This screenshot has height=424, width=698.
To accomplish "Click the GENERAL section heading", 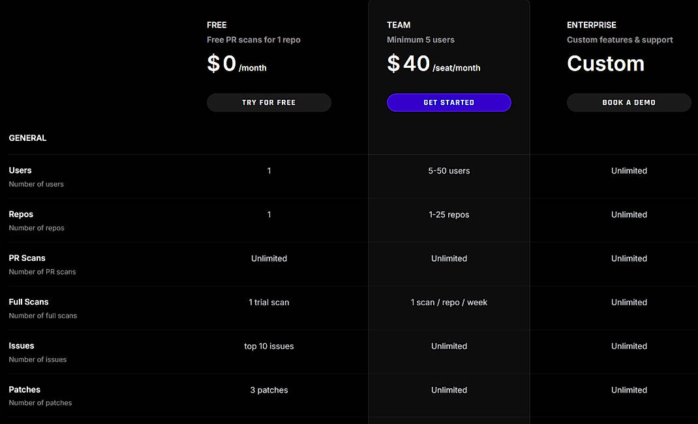I will pos(27,138).
